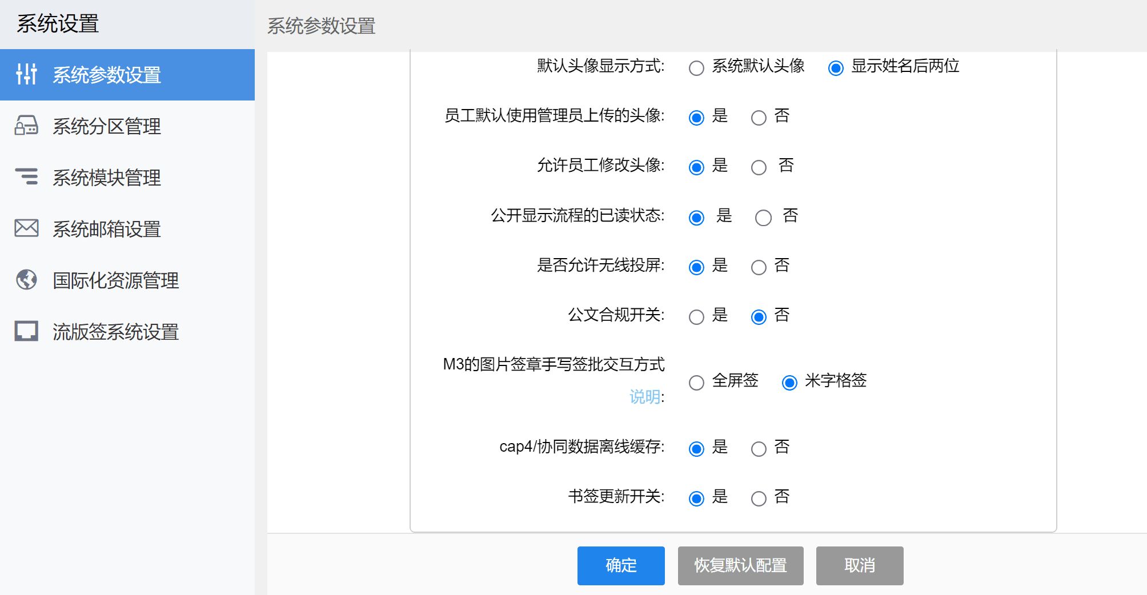Open 系统分区管理 in the sidebar
Image resolution: width=1147 pixels, height=595 pixels.
127,126
